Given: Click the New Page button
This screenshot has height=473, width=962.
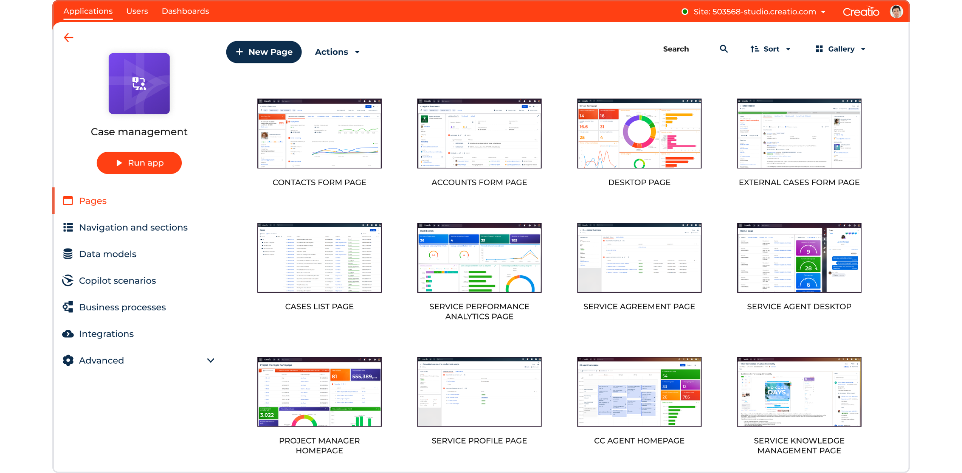Looking at the screenshot, I should (263, 52).
